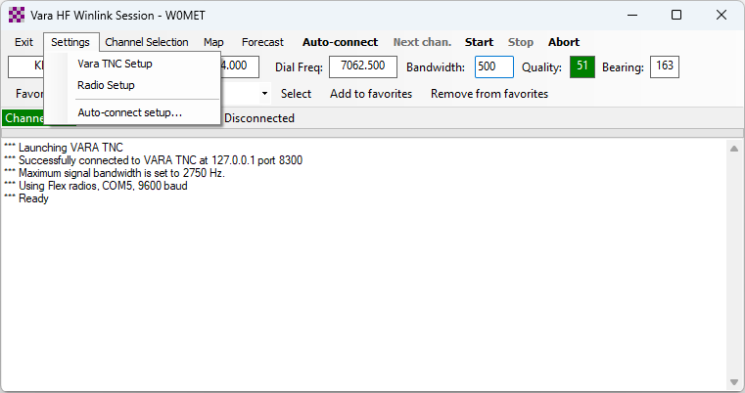Click log line 'Successfully connected to VARA TNC'
This screenshot has width=745, height=393.
coord(153,160)
